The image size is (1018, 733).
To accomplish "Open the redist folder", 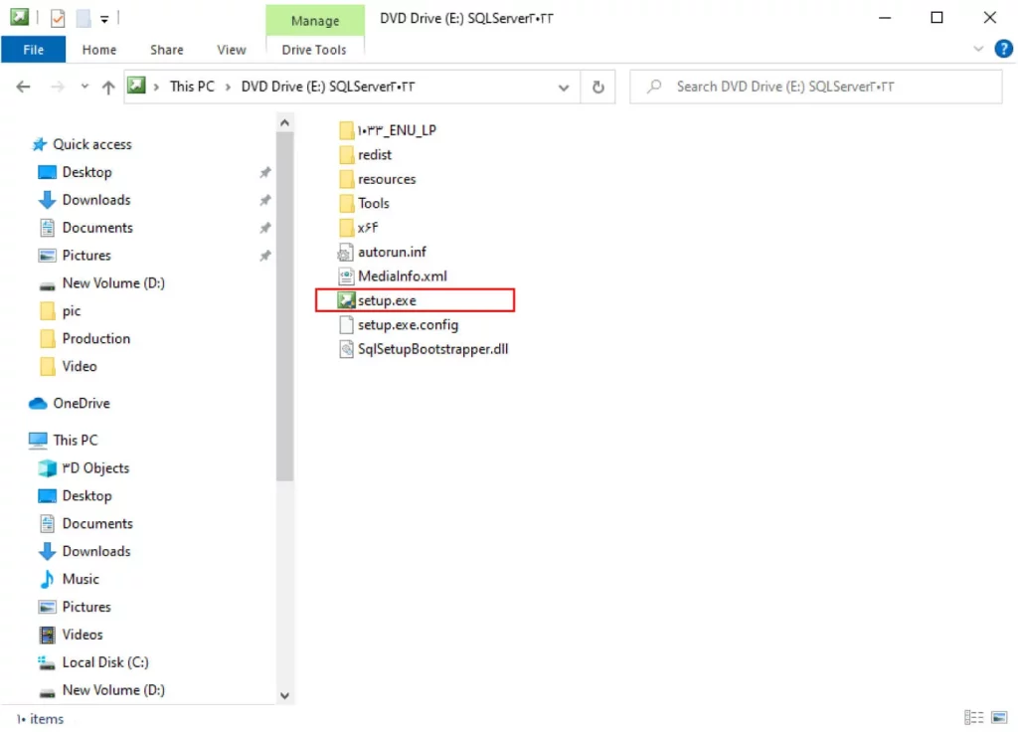I will pyautogui.click(x=376, y=154).
